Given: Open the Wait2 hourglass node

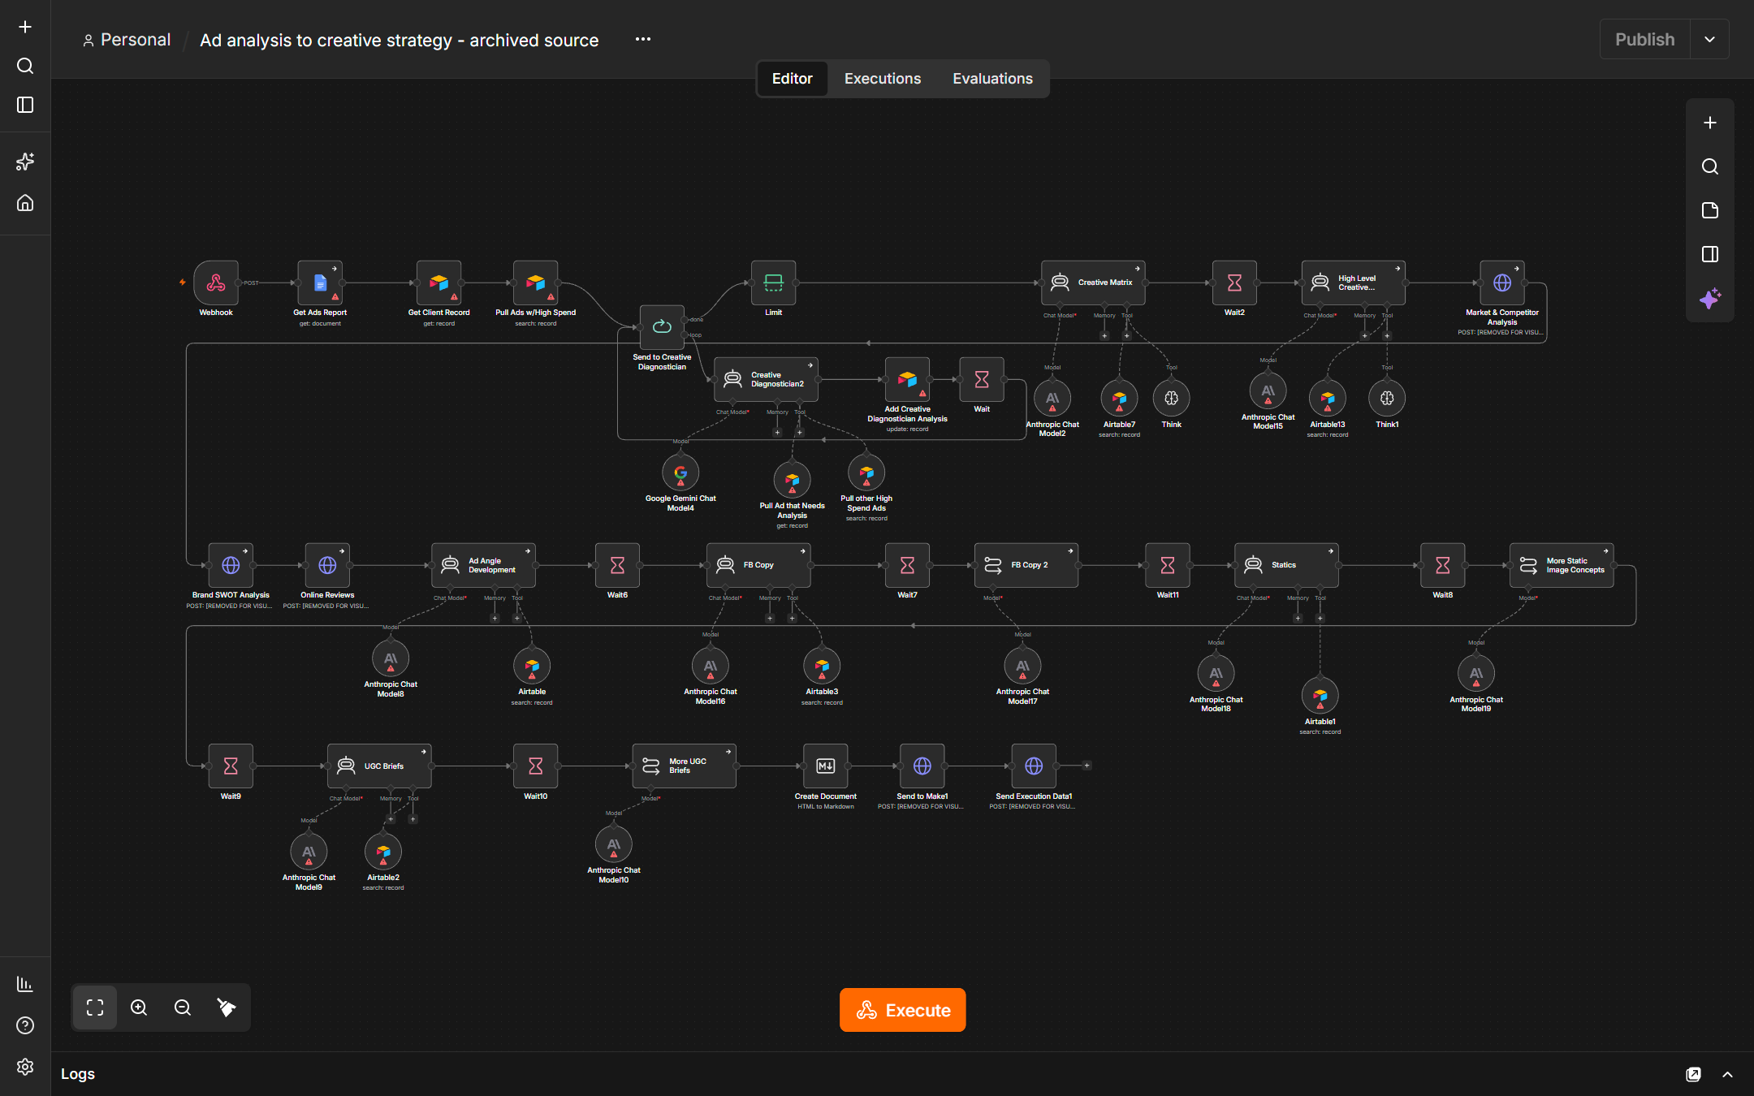Looking at the screenshot, I should click(x=1234, y=283).
